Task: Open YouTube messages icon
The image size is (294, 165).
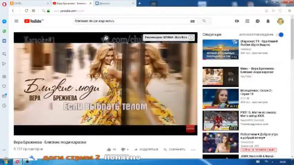Action: coord(258,21)
